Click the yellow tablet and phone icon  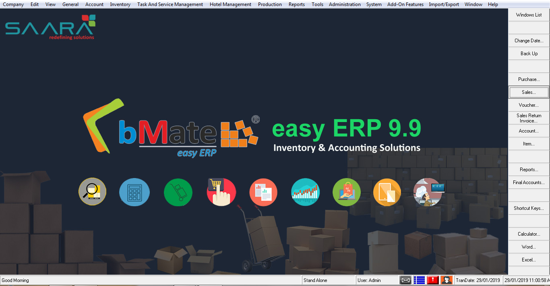pyautogui.click(x=387, y=192)
